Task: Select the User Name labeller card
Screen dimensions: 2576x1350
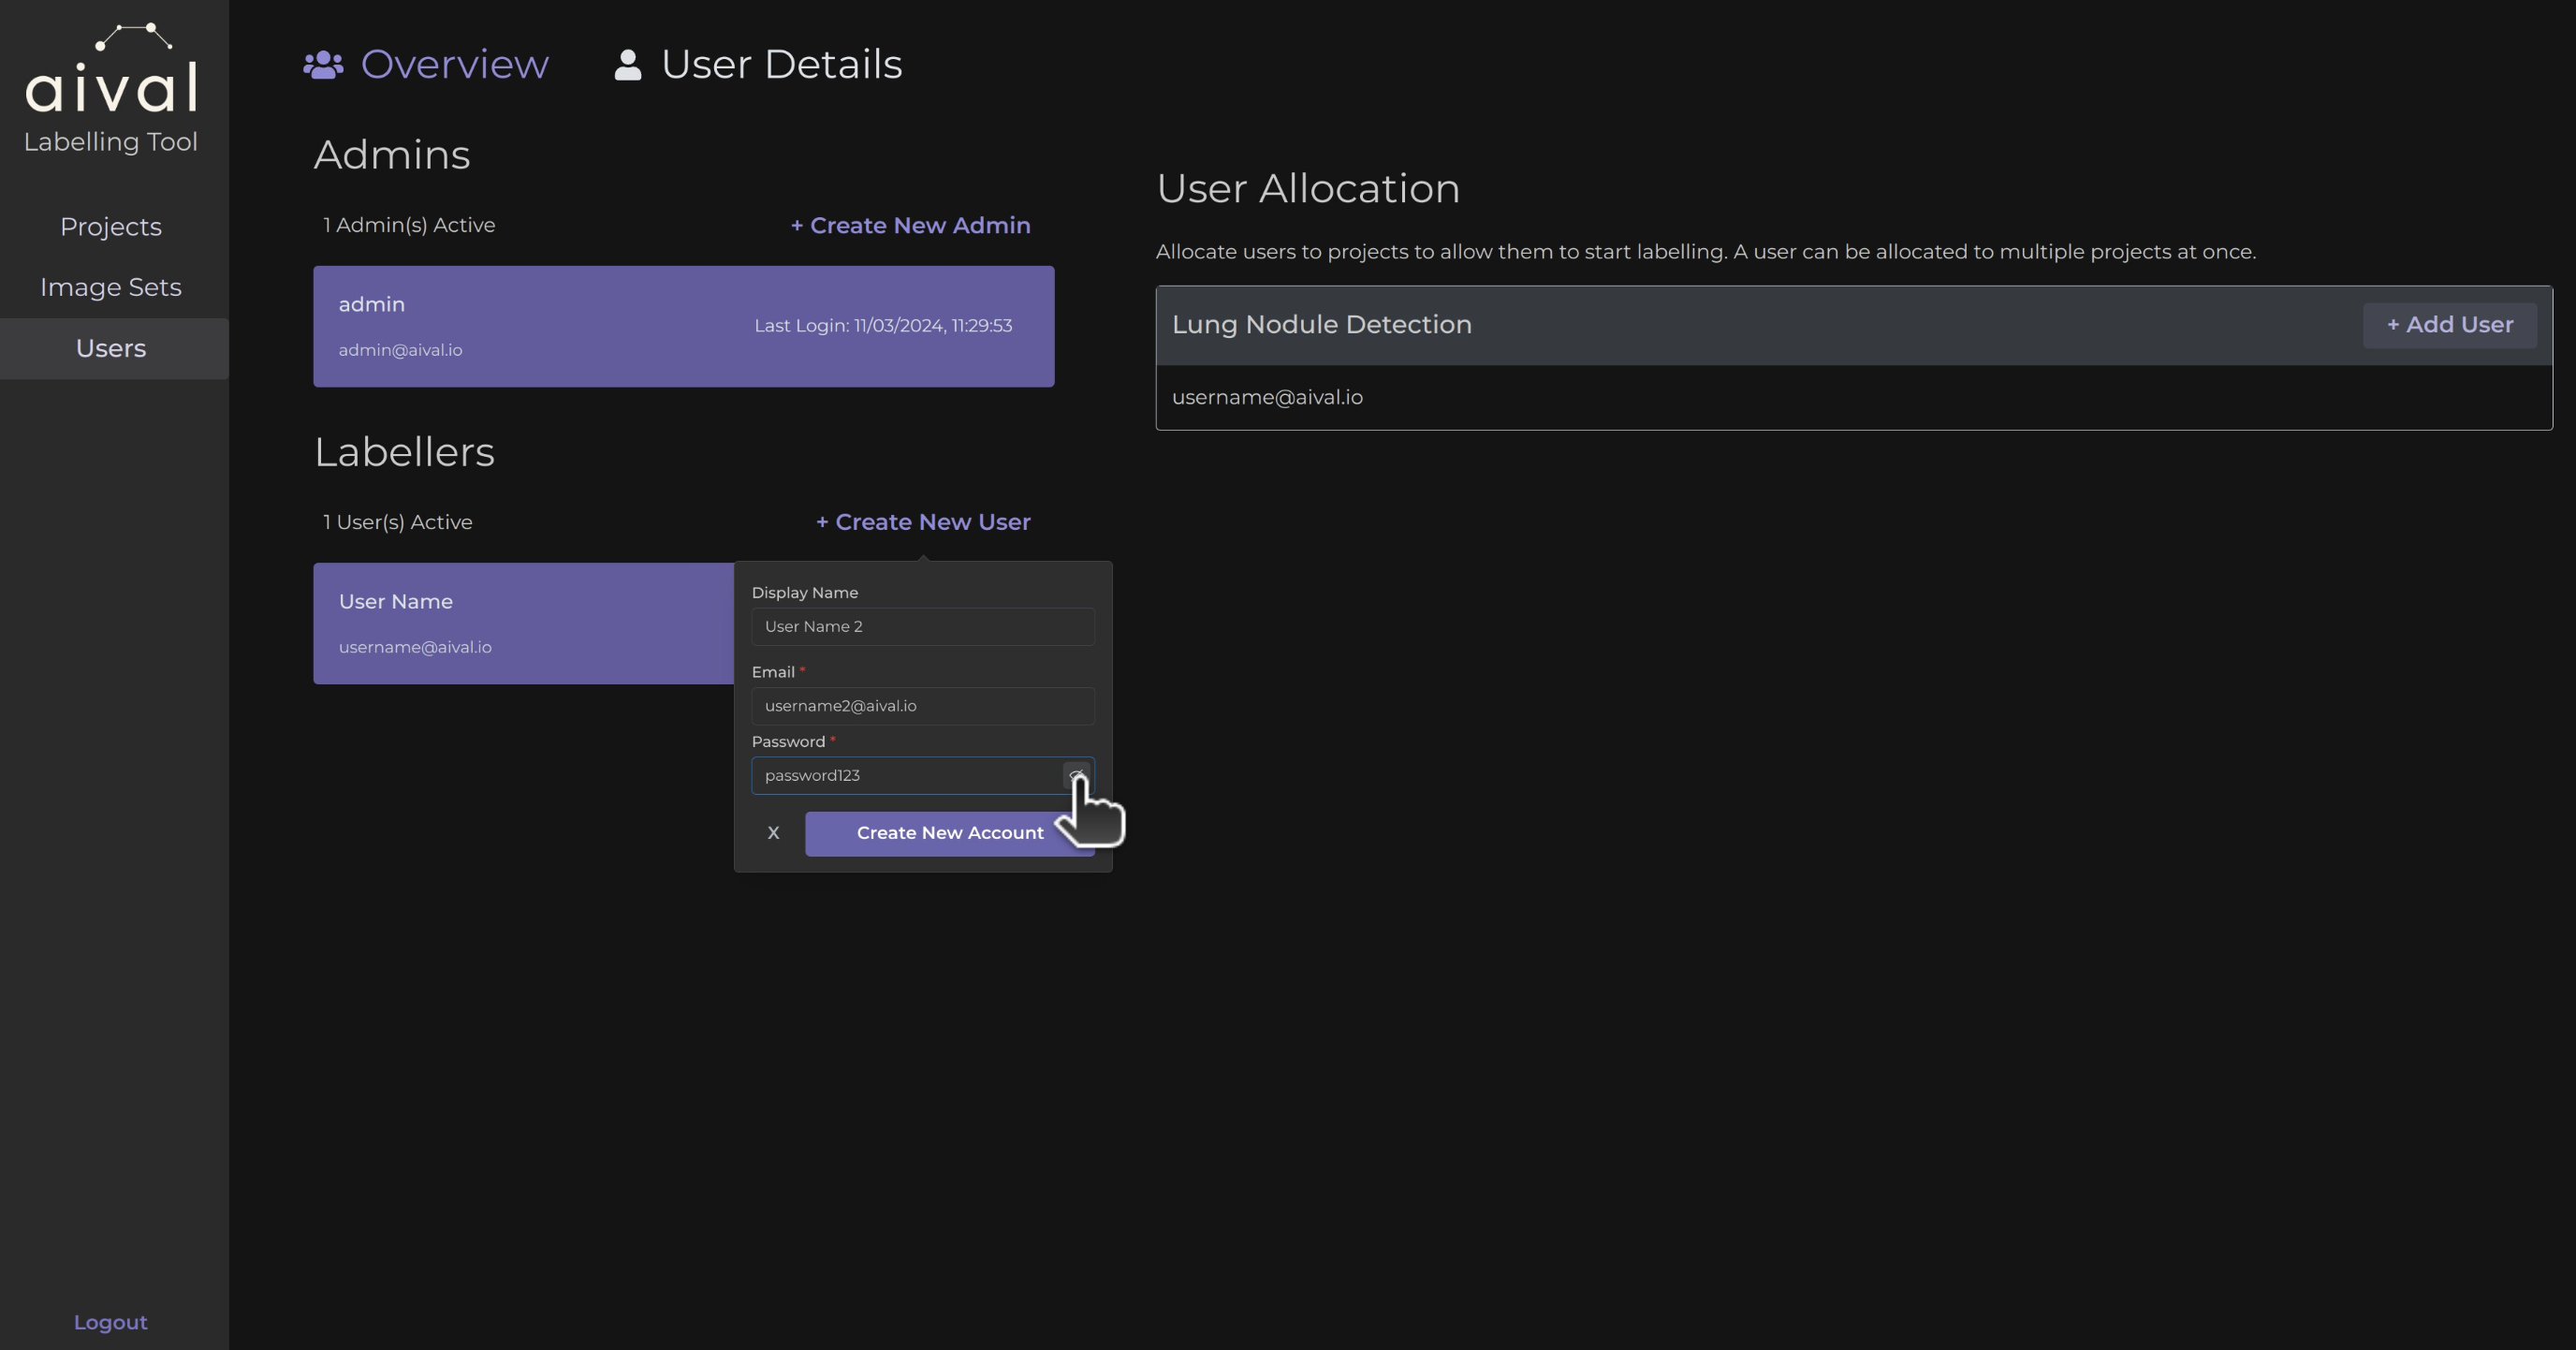Action: point(523,624)
